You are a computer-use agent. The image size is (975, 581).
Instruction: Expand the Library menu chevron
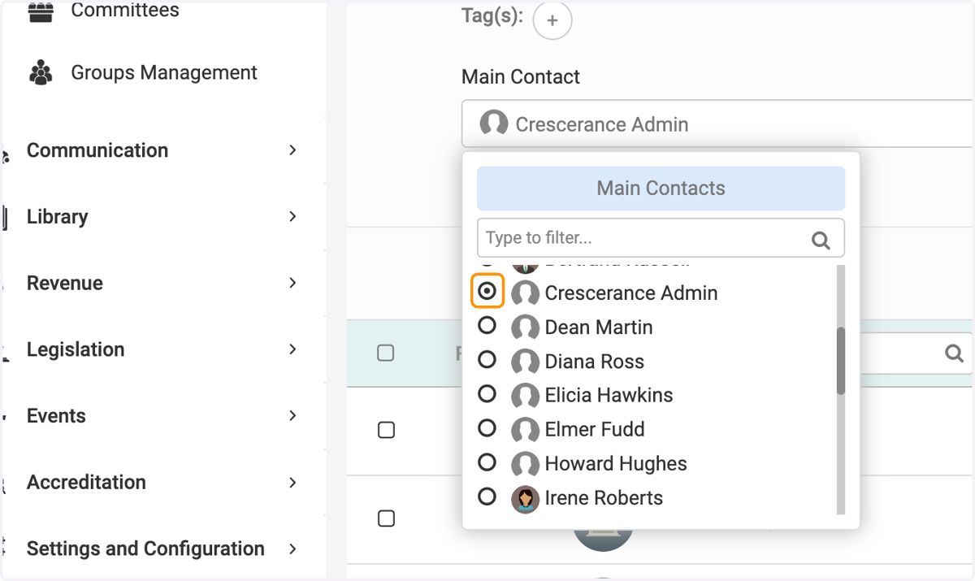tap(292, 217)
